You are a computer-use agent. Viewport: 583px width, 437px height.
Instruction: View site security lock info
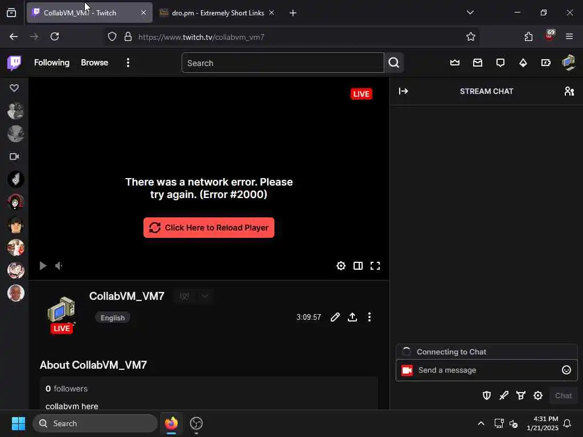tap(128, 36)
